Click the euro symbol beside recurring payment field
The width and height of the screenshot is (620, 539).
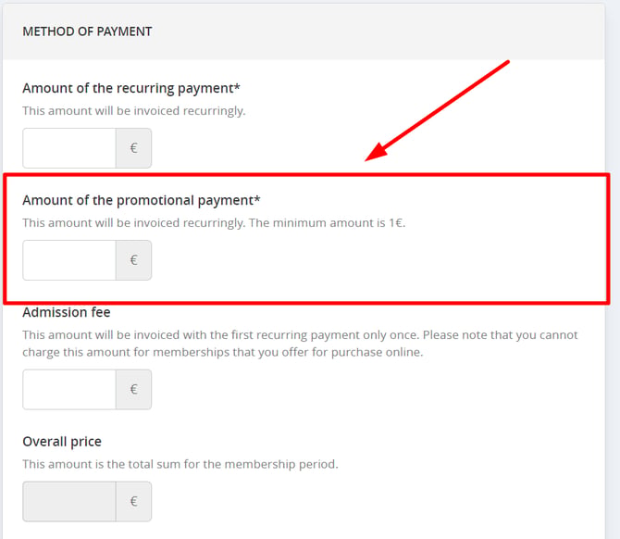pyautogui.click(x=133, y=148)
